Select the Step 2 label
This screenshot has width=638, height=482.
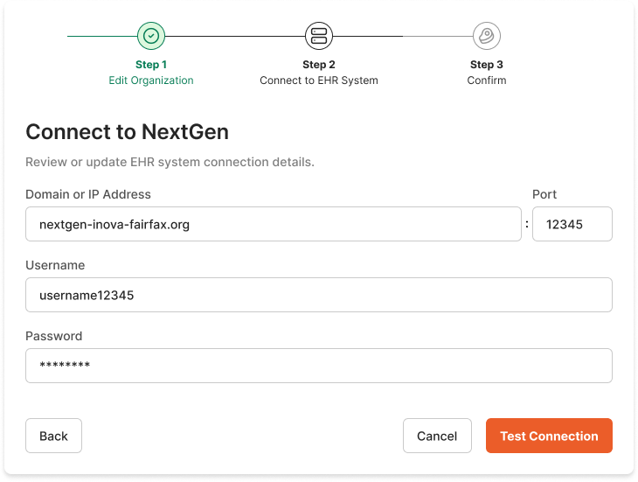(x=319, y=65)
